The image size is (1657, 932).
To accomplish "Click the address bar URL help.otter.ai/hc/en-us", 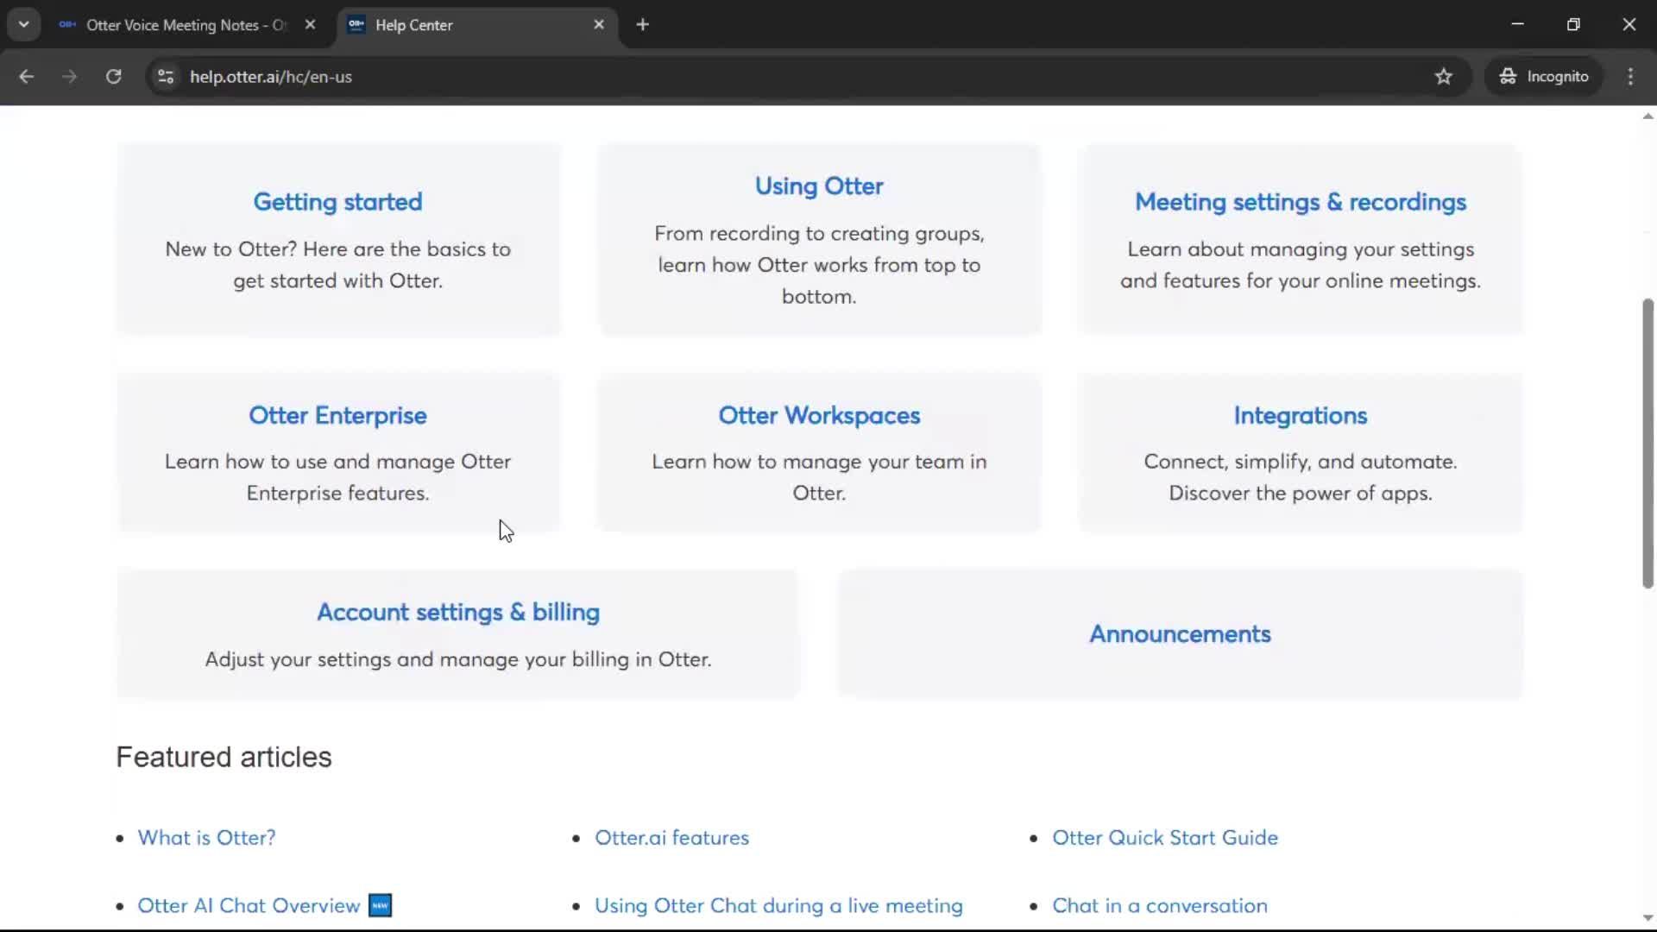I will point(271,77).
